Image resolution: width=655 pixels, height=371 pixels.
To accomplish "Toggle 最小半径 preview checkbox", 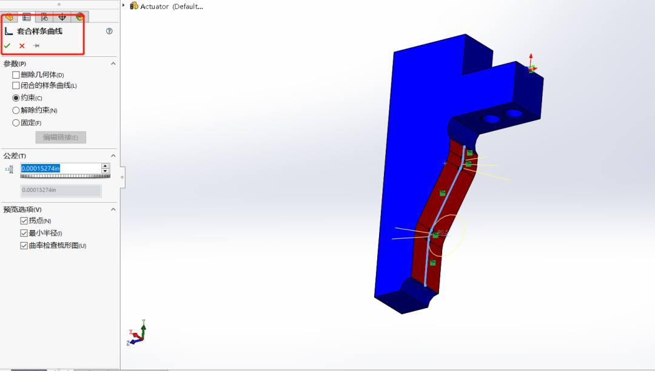I will pyautogui.click(x=24, y=234).
